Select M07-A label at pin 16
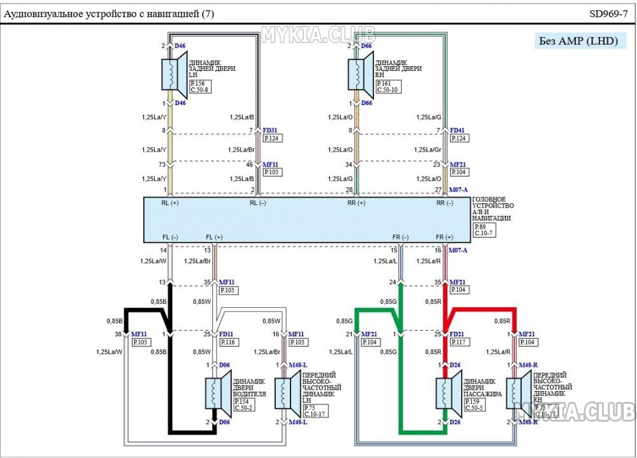This screenshot has height=458, width=637. coord(458,250)
